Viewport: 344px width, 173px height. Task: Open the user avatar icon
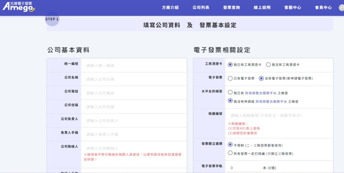pyautogui.click(x=342, y=8)
